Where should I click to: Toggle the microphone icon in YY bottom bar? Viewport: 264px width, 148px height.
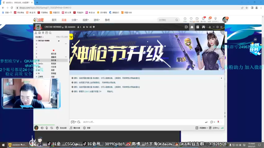point(47,128)
